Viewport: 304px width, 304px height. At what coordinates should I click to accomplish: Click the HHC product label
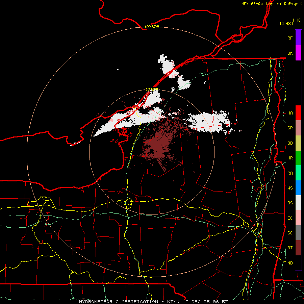297,20
